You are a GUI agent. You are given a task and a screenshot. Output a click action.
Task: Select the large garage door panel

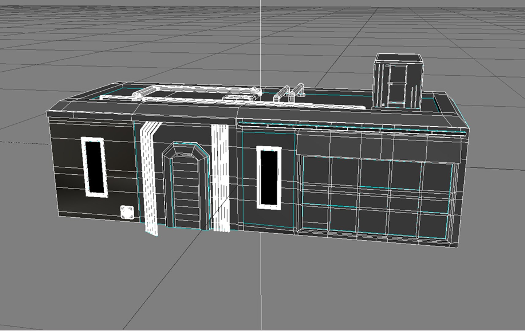(377, 197)
